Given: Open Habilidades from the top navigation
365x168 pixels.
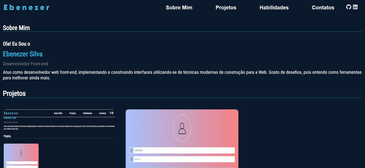Looking at the screenshot, I should 274,7.
